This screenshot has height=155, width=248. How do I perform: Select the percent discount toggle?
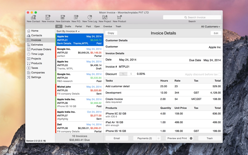click(x=123, y=74)
